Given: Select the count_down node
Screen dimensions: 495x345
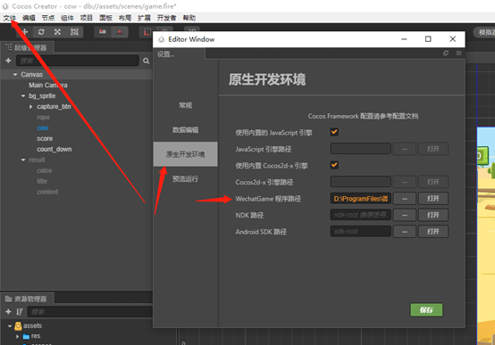Looking at the screenshot, I should (x=55, y=149).
